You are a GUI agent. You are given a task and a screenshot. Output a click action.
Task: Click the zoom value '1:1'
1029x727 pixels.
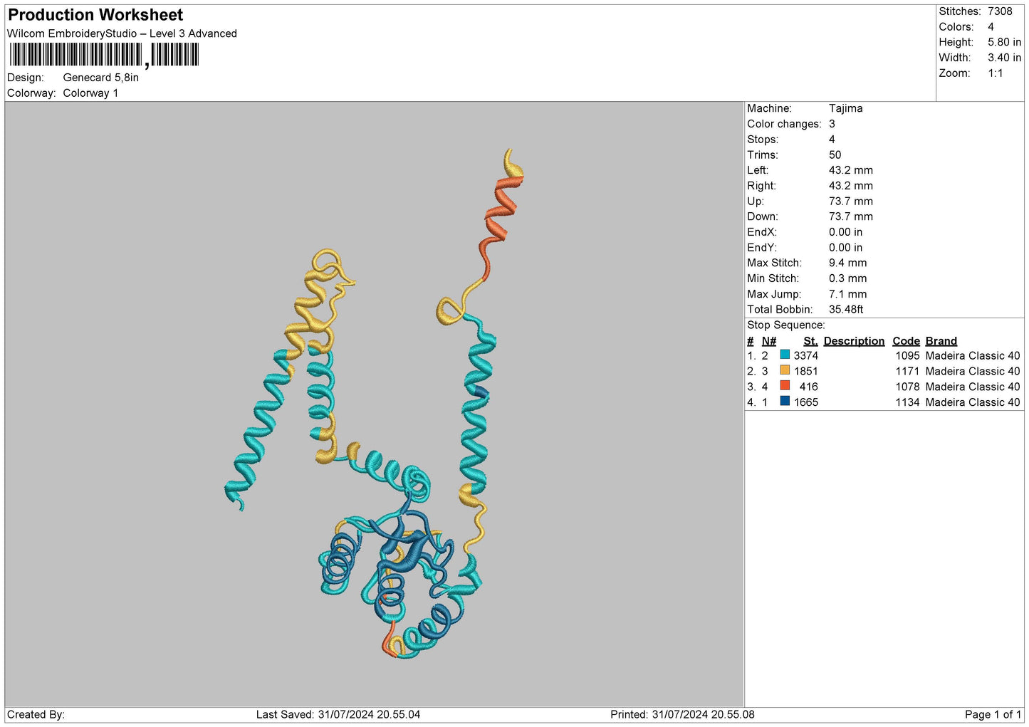coord(996,73)
